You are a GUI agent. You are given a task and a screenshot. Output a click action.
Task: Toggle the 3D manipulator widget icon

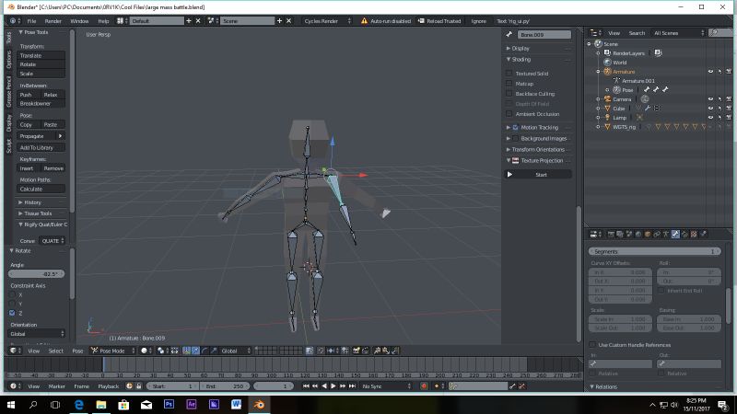click(187, 351)
